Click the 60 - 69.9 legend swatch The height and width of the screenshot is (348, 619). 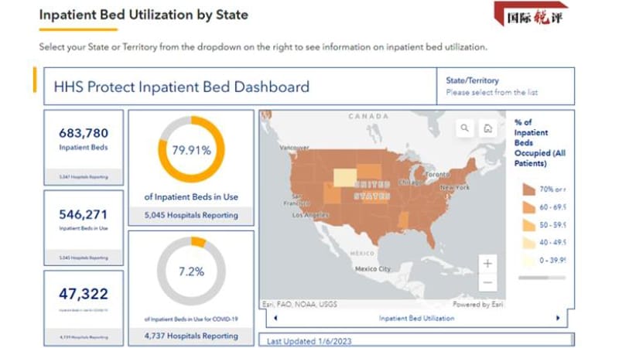pyautogui.click(x=528, y=207)
